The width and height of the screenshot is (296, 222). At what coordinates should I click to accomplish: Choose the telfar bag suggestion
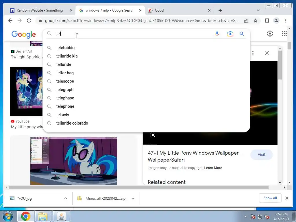click(146, 73)
